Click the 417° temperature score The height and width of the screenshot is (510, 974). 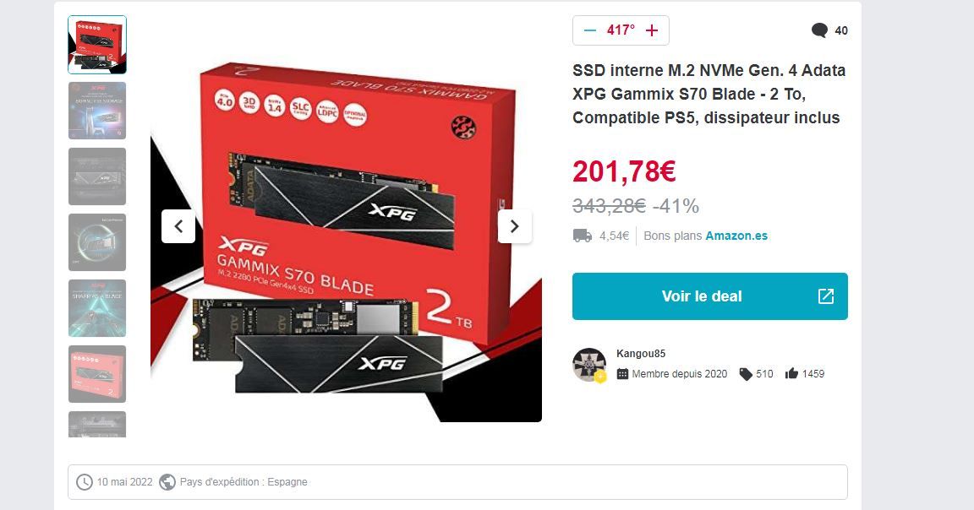[x=621, y=30]
